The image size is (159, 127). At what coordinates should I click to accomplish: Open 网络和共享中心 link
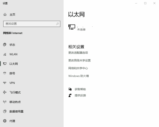(x=78, y=68)
